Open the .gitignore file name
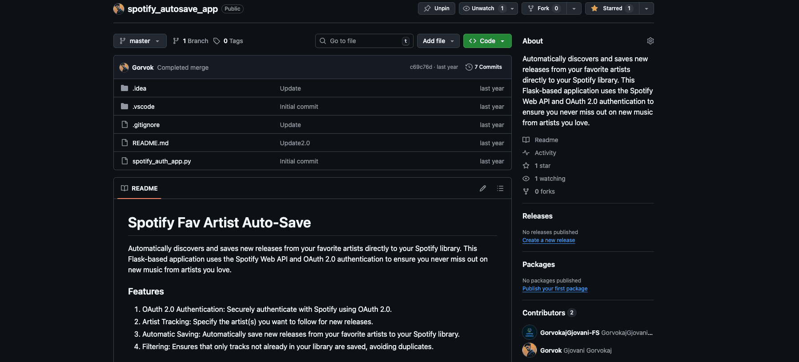The width and height of the screenshot is (799, 362). [146, 125]
